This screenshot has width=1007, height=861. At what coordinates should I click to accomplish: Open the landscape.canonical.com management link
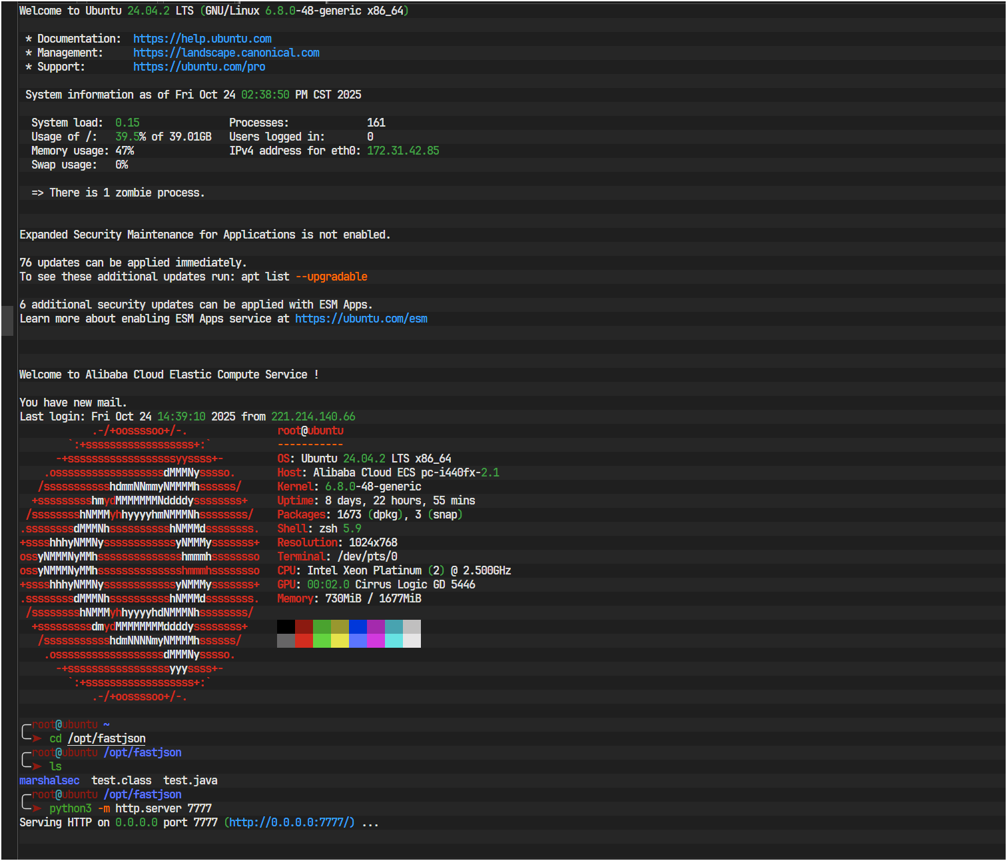pyautogui.click(x=226, y=53)
